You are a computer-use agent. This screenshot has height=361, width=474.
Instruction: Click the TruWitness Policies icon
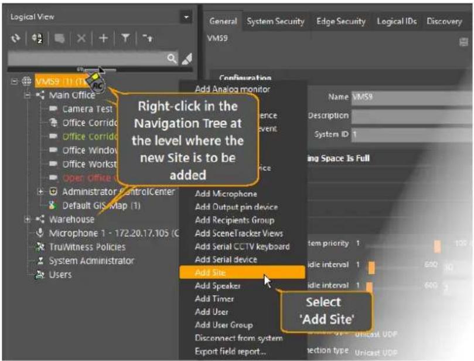pyautogui.click(x=40, y=247)
